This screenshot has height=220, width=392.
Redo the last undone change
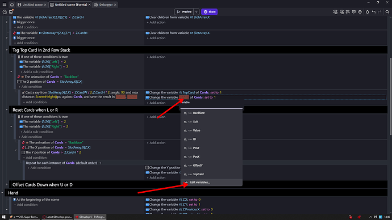(380, 12)
